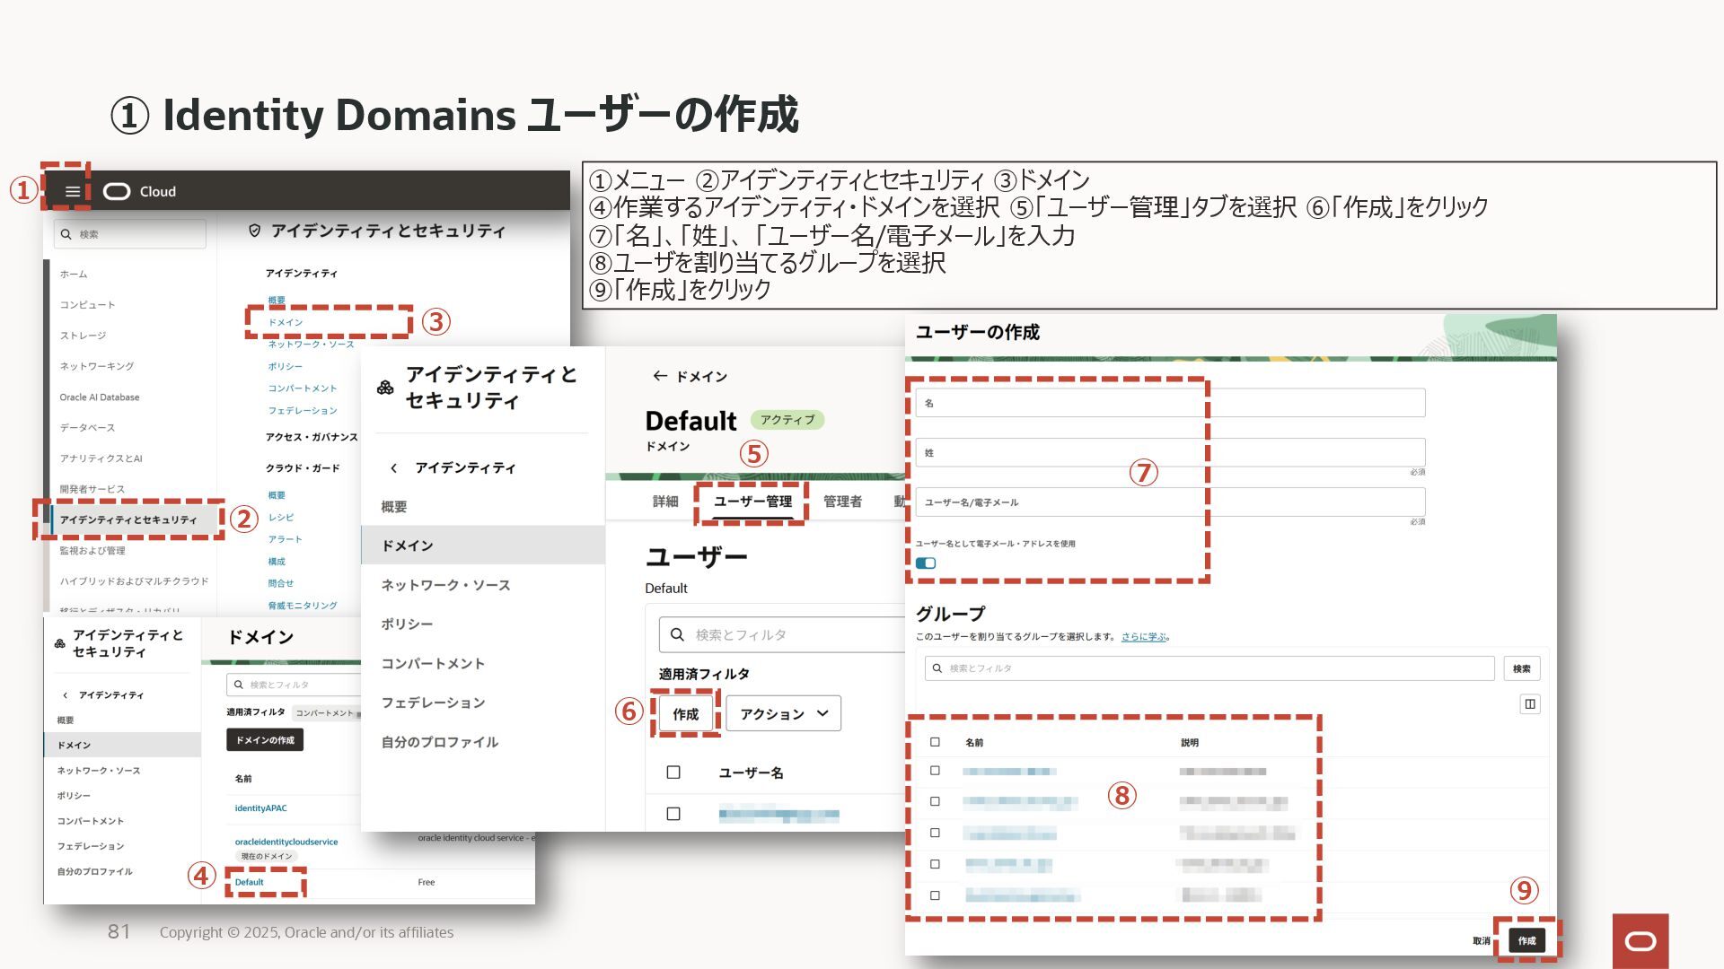The width and height of the screenshot is (1724, 969).
Task: Click the column layout icon in Groups
Action: pyautogui.click(x=1530, y=704)
